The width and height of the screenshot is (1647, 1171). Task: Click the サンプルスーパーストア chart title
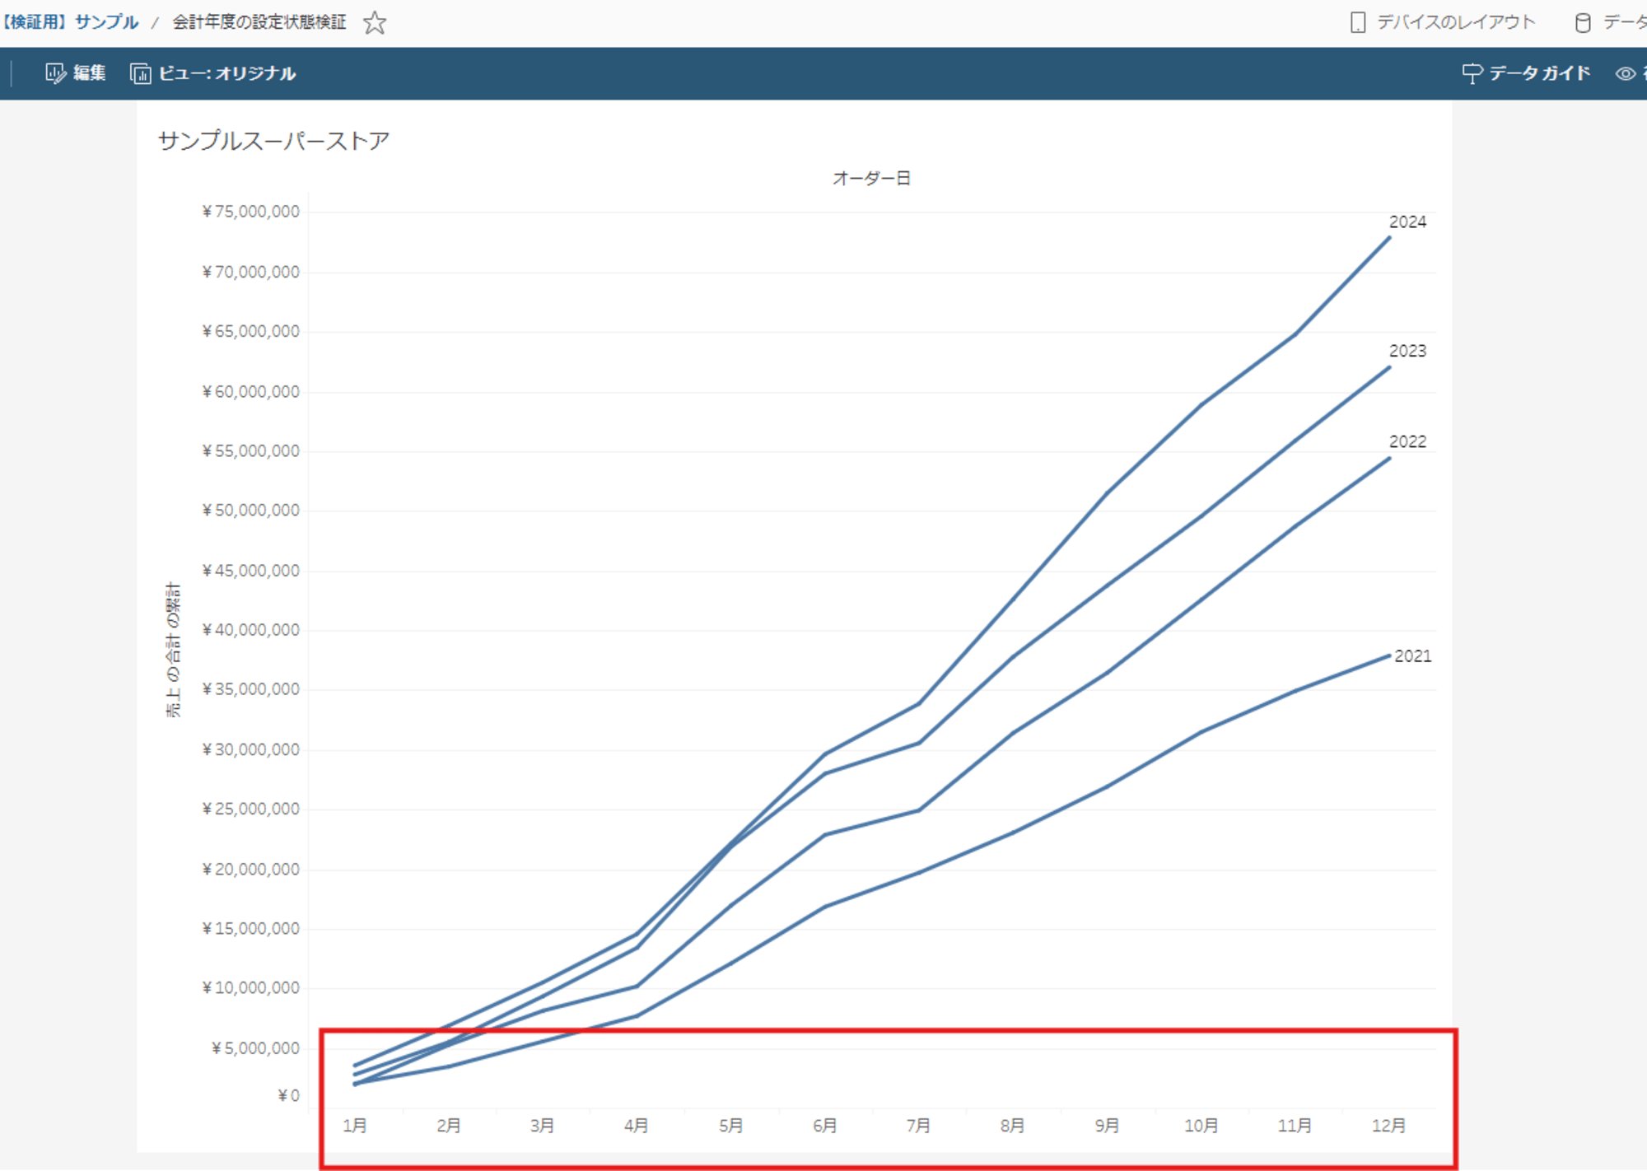273,141
